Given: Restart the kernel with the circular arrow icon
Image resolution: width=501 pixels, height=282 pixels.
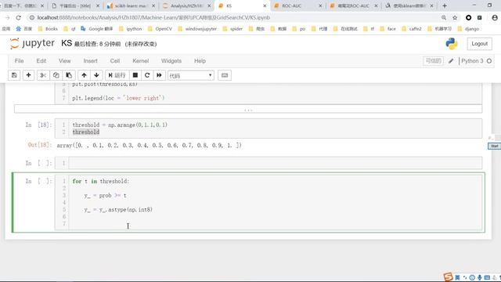Looking at the screenshot, I should [x=147, y=75].
